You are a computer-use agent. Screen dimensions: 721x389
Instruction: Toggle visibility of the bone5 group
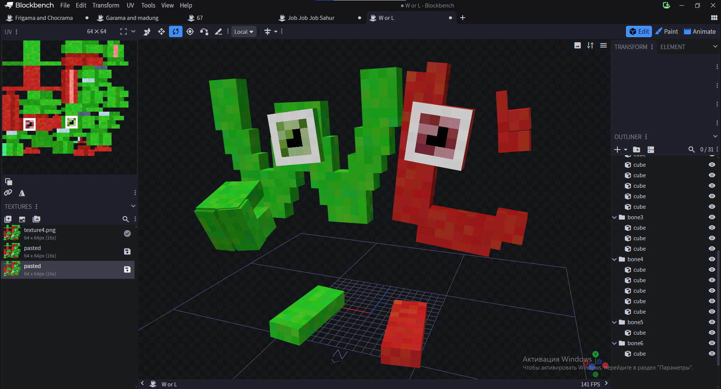pos(712,322)
